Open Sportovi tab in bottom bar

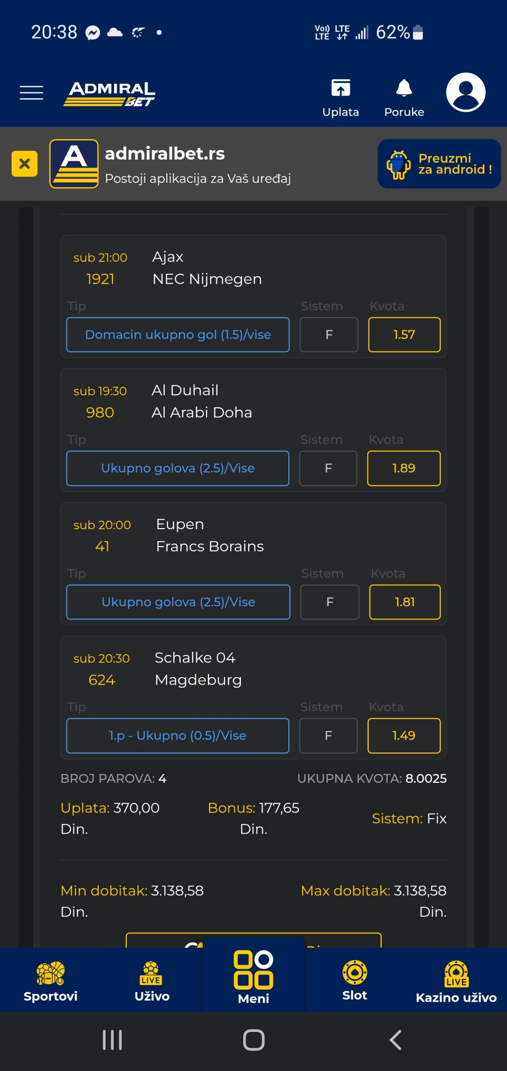pos(51,981)
